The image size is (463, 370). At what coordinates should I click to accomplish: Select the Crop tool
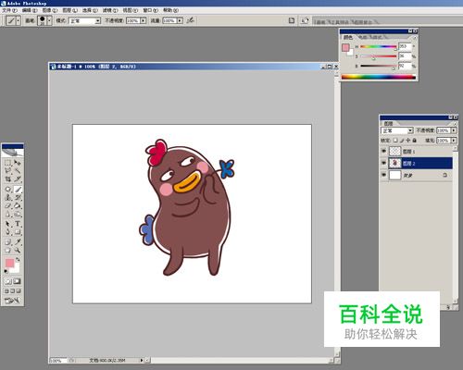point(8,179)
